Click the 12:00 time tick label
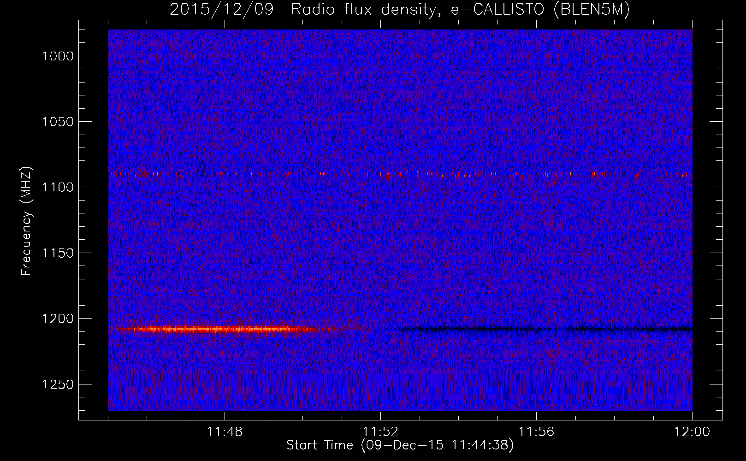The image size is (746, 461). tap(693, 432)
